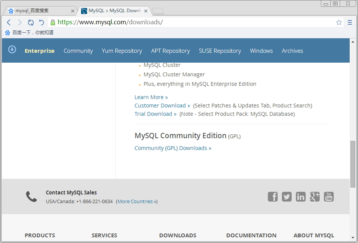This screenshot has width=358, height=243.
Task: Click the DOWNLOADS footer heading
Action: (178, 235)
